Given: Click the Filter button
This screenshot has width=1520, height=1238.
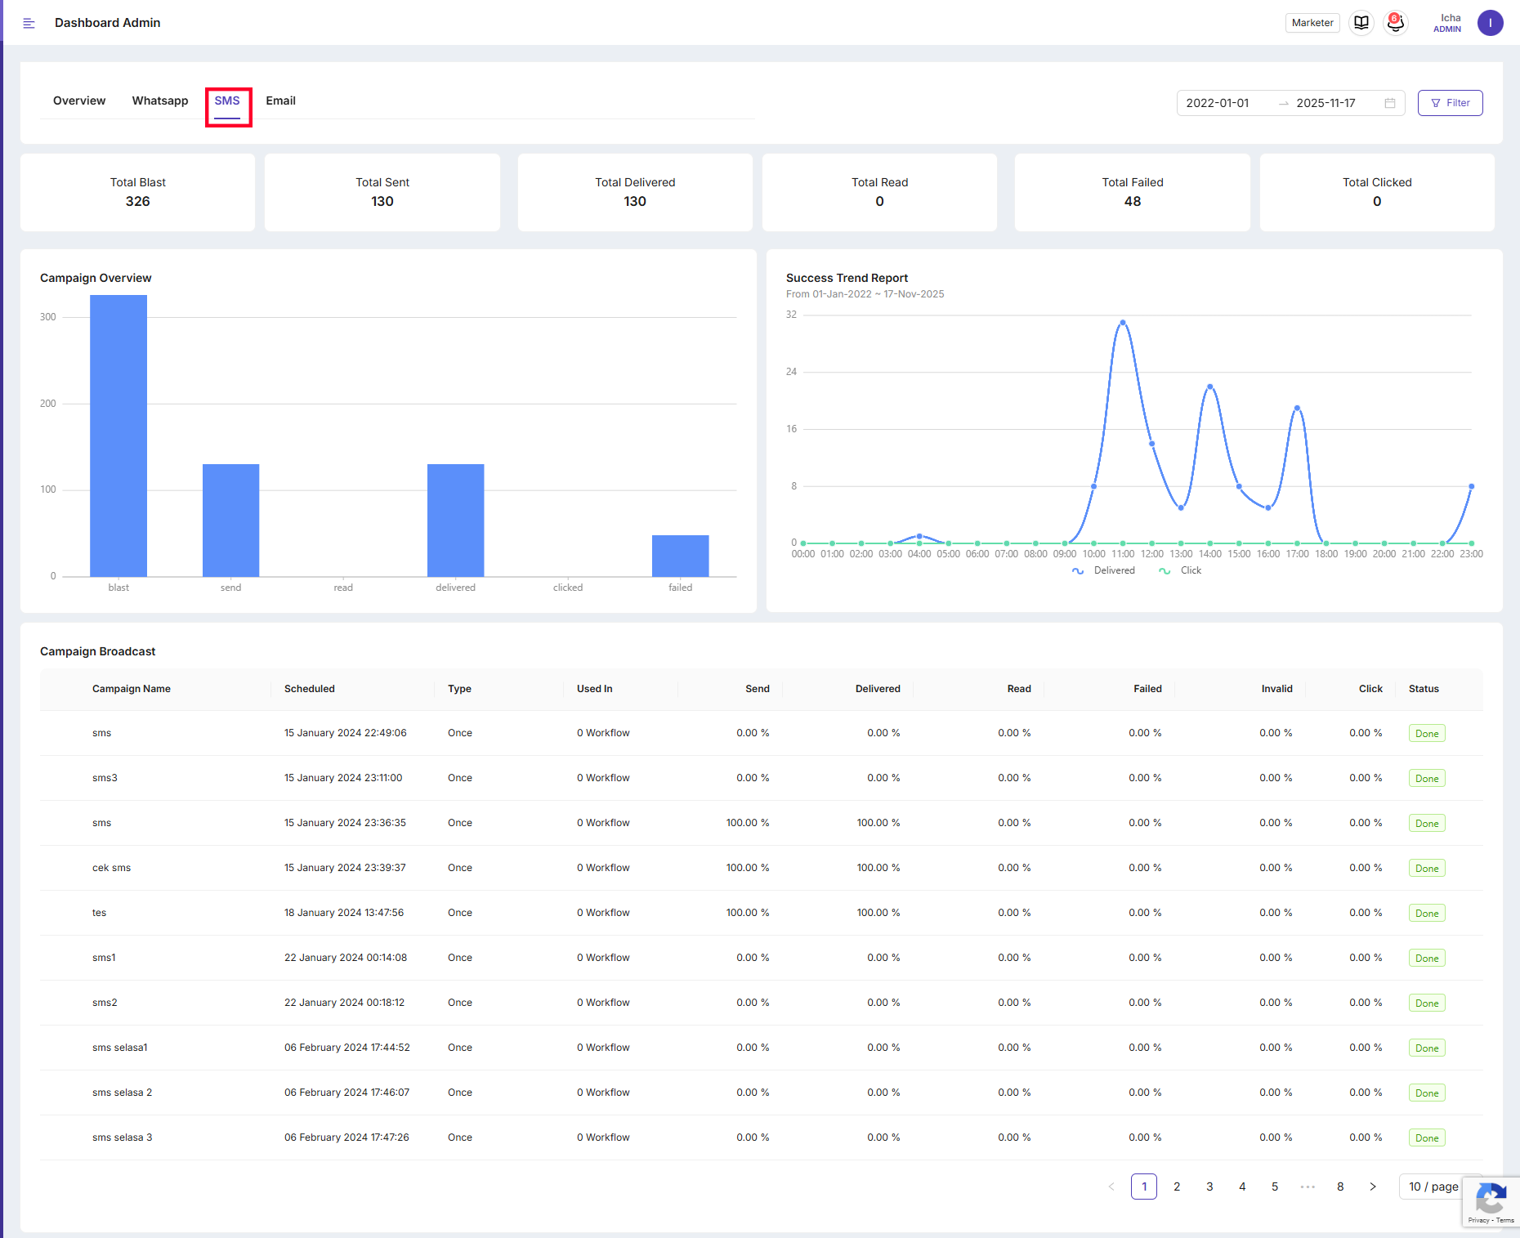Looking at the screenshot, I should [1450, 103].
